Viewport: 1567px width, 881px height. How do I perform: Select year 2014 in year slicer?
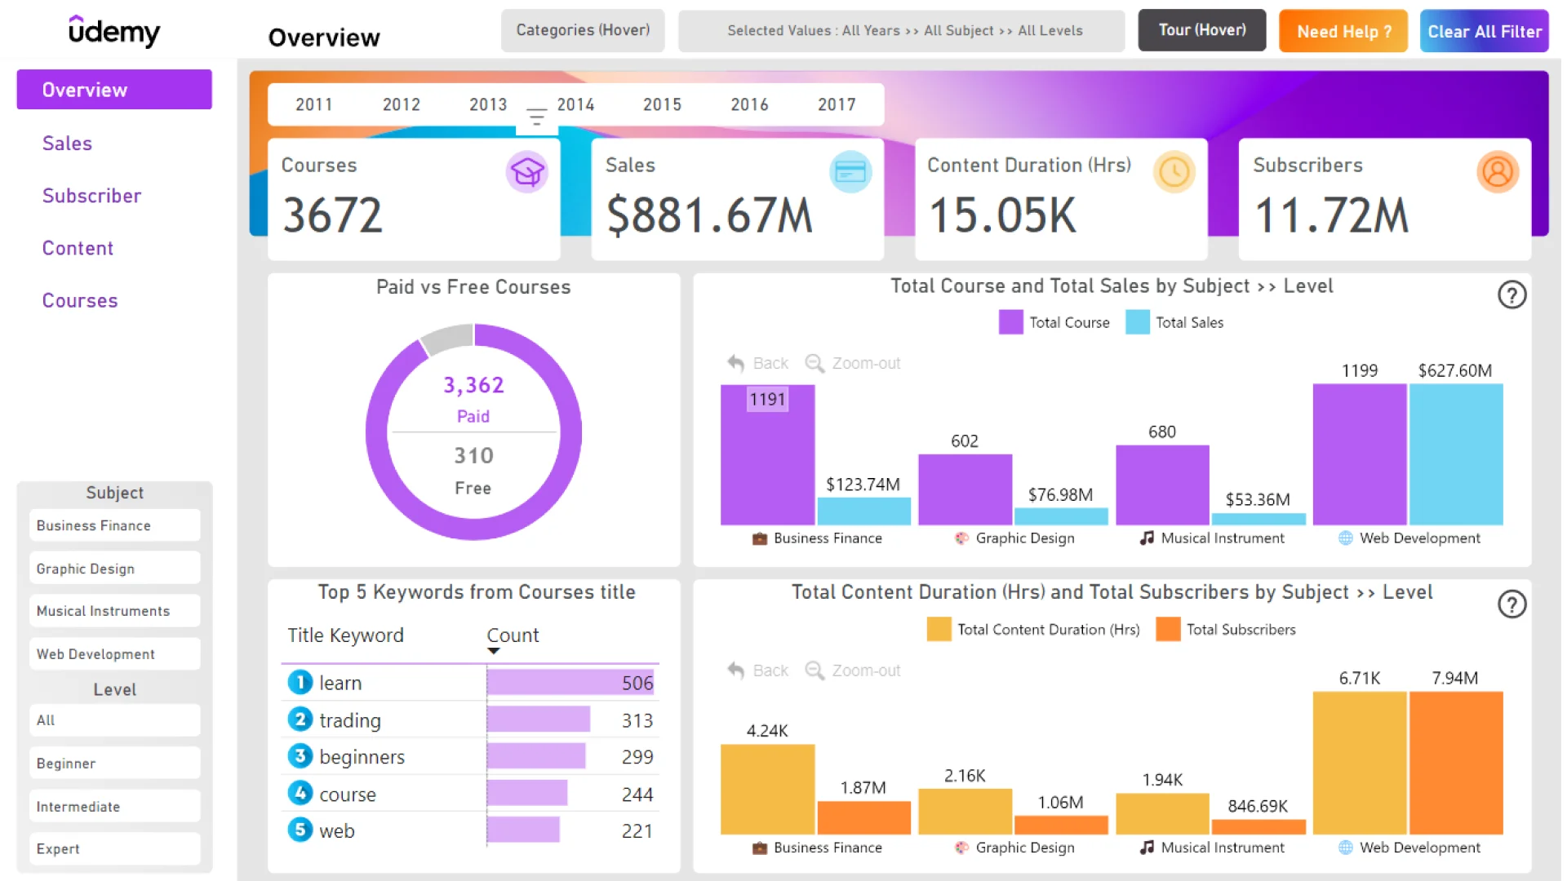(x=575, y=104)
